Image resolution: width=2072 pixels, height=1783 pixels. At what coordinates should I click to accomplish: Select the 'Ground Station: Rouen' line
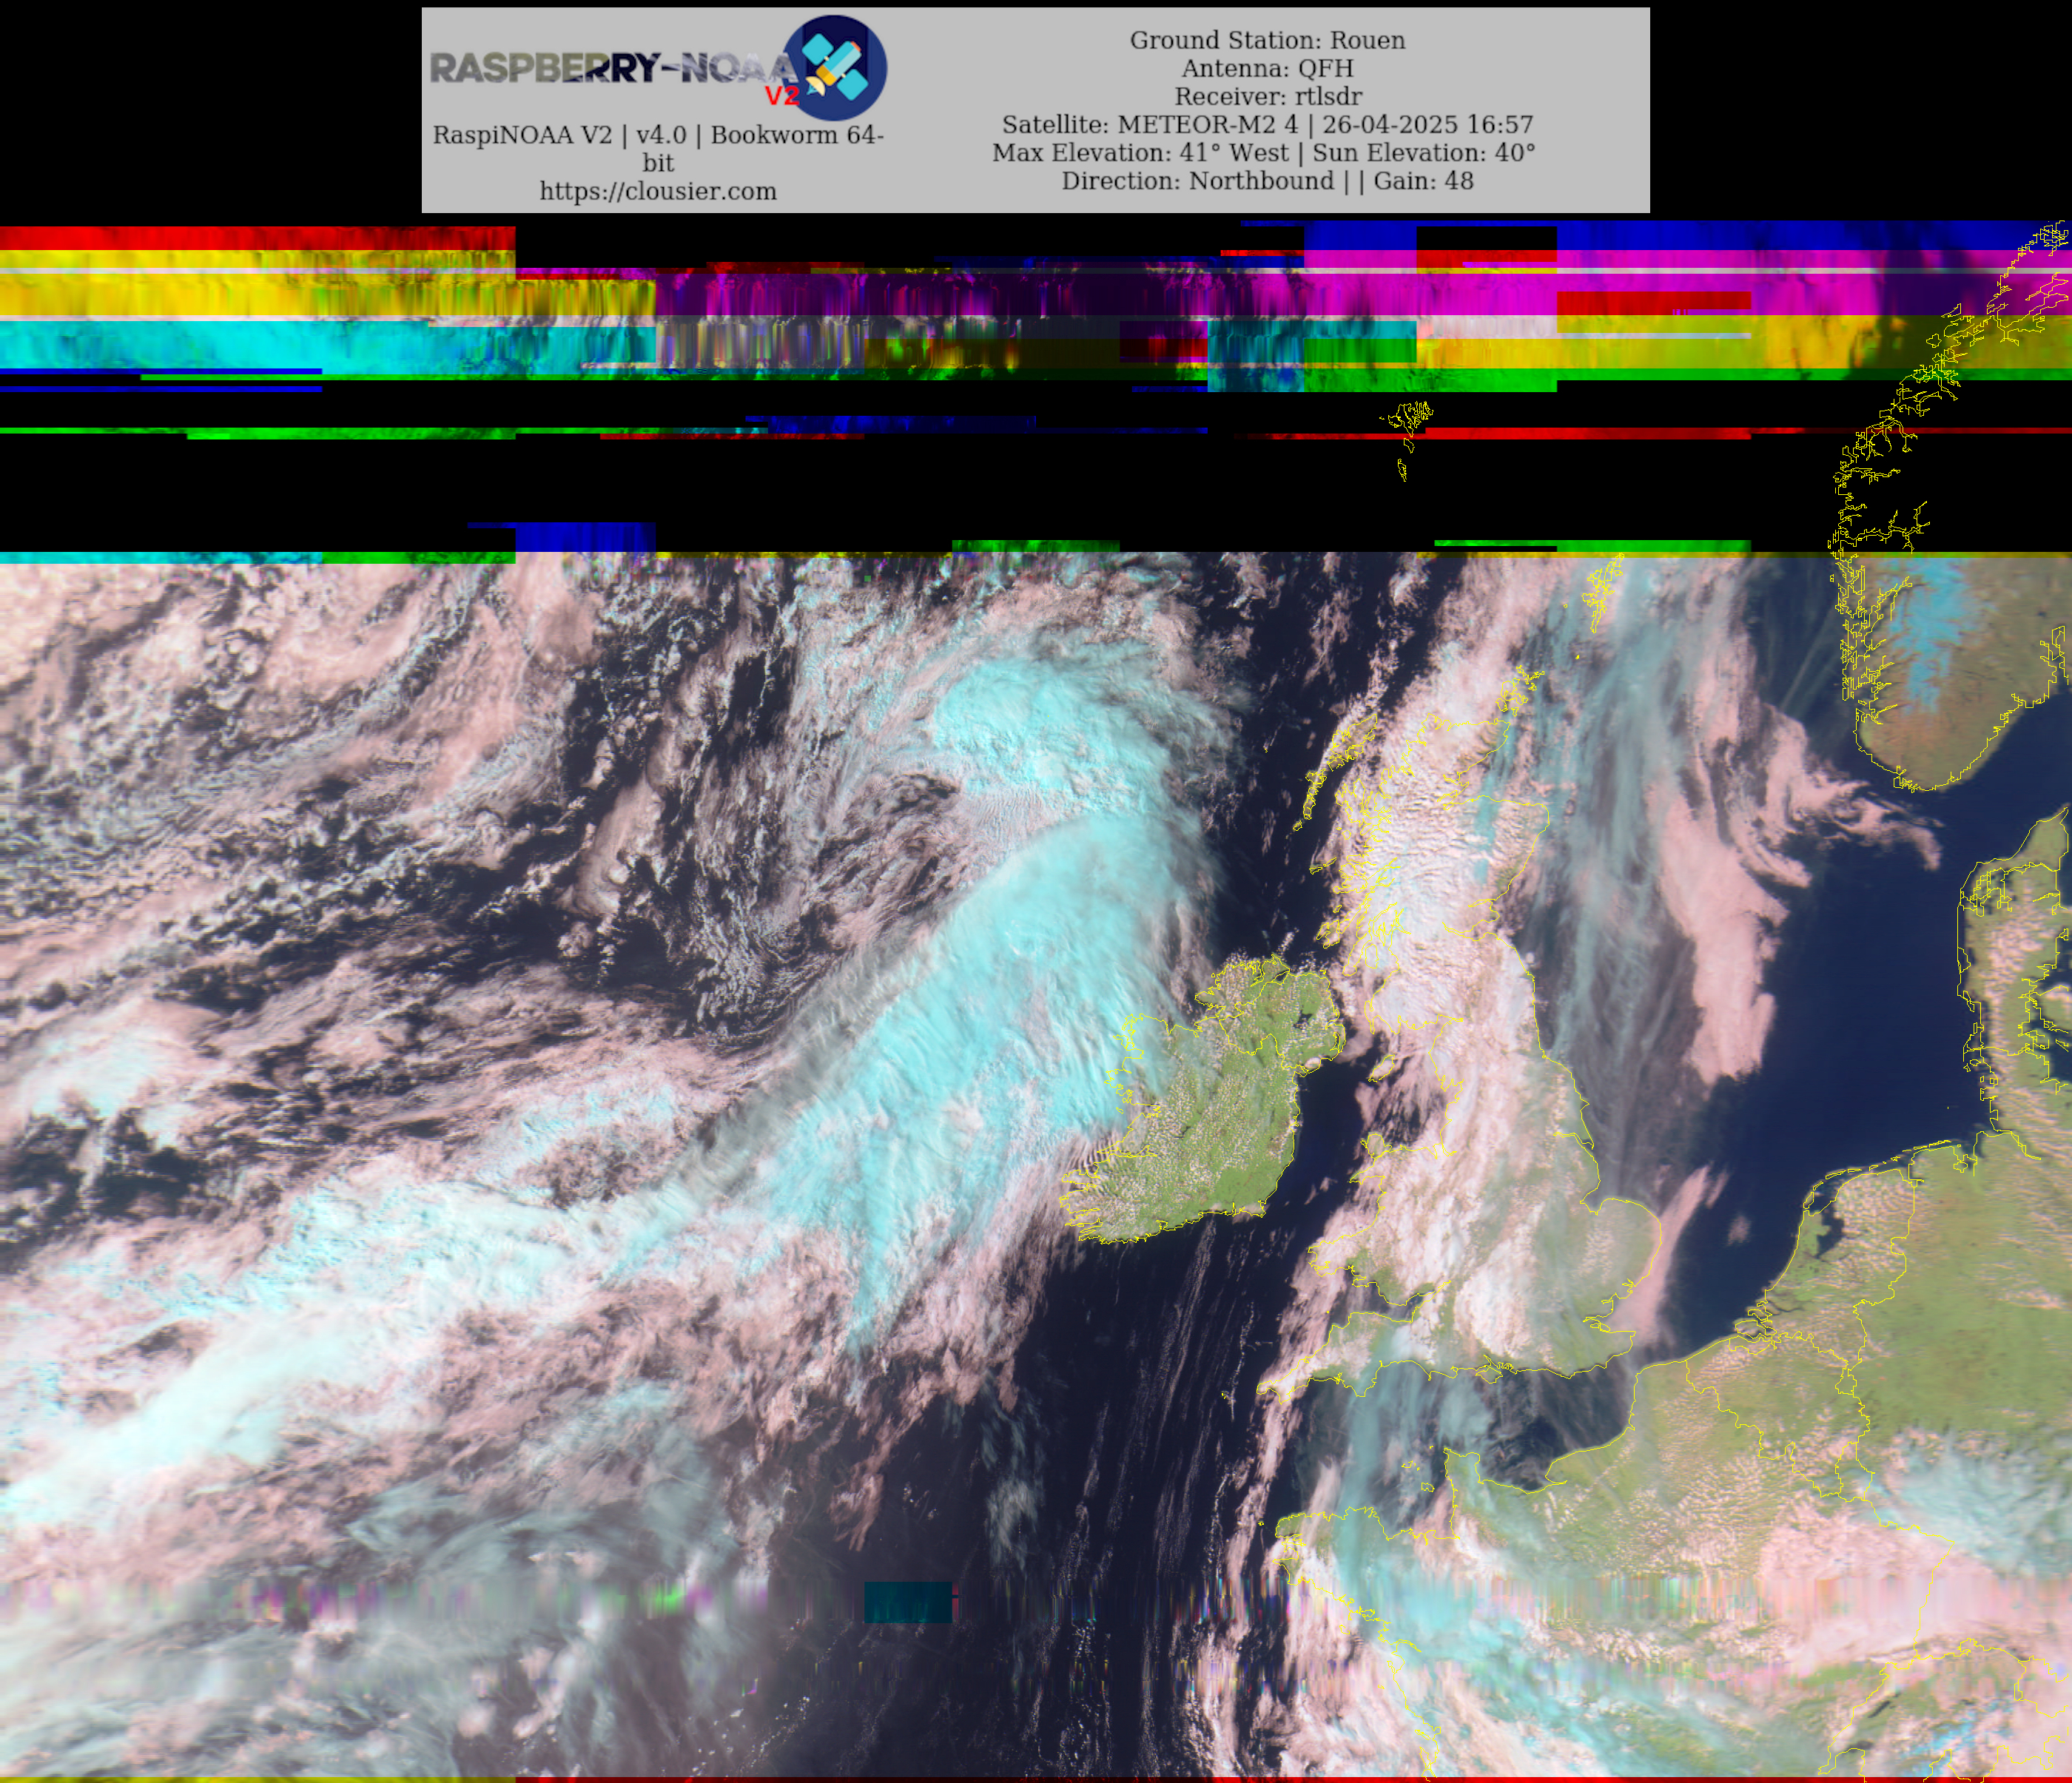click(x=1267, y=40)
